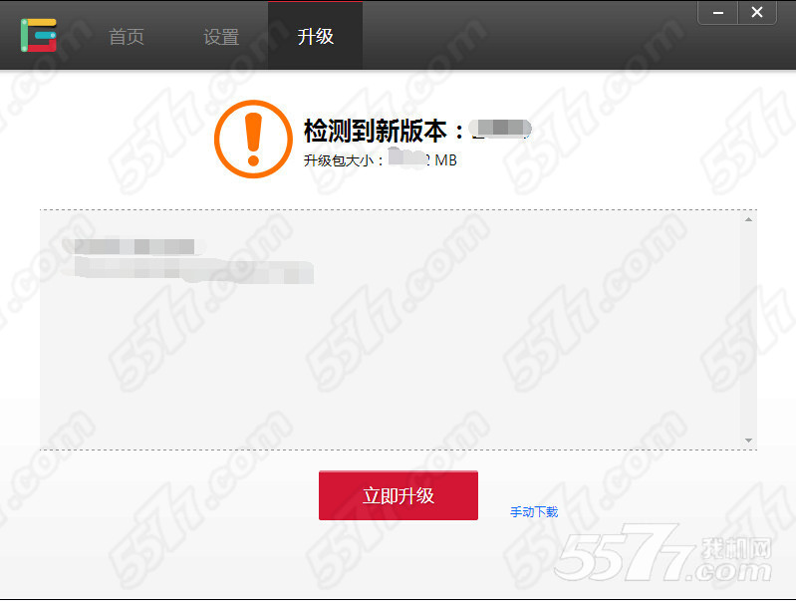Click the first blurred changelog line

click(x=133, y=246)
